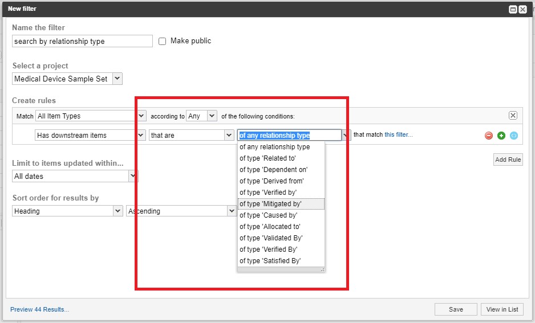Select option of type 'Allocated to'
Viewport: 535px width, 323px height.
(x=281, y=227)
